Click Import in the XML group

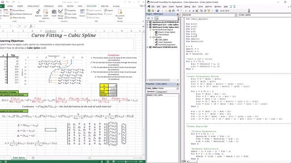pos(108,10)
